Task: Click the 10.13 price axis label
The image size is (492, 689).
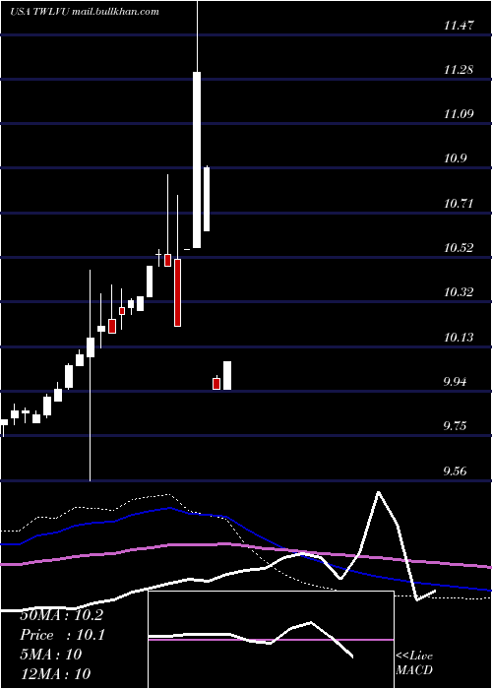Action: pyautogui.click(x=459, y=337)
